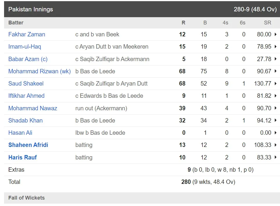The width and height of the screenshot is (280, 206).
Task: Expand Mohammad Nawaz's run out details
Action: pyautogui.click(x=275, y=108)
